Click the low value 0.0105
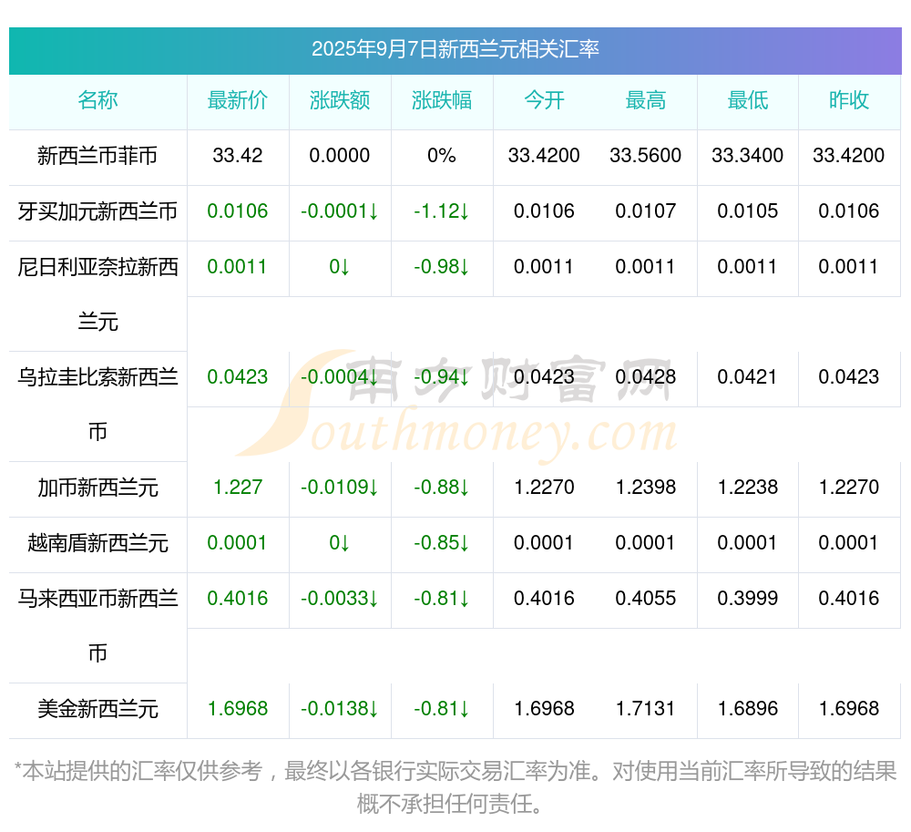 tap(748, 211)
